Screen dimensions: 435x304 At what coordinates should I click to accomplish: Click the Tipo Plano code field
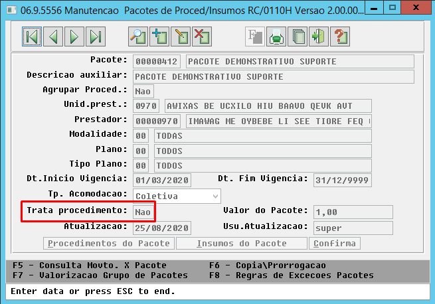[141, 165]
